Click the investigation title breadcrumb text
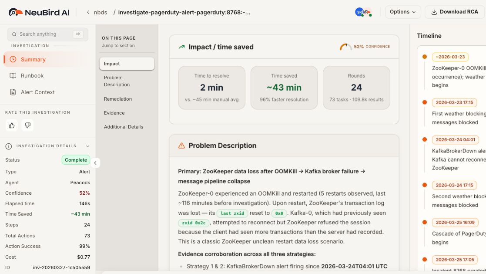 pyautogui.click(x=184, y=12)
